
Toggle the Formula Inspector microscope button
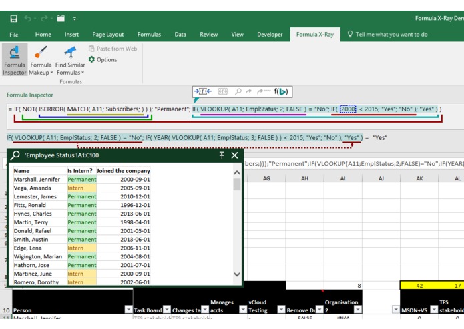[x=15, y=60]
